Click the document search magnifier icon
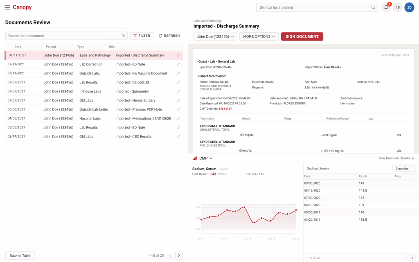Viewport: 419px width, 262px height. (x=124, y=36)
